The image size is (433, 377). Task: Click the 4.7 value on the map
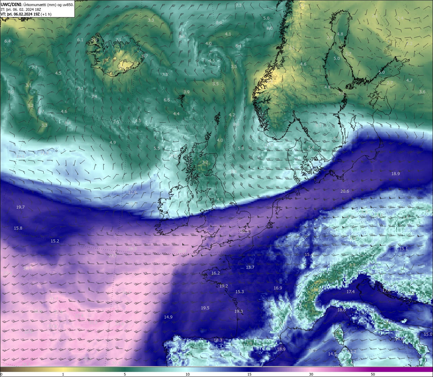pyautogui.click(x=409, y=80)
